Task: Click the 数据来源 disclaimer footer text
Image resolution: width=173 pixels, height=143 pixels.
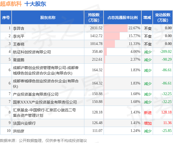Action: 43,141
